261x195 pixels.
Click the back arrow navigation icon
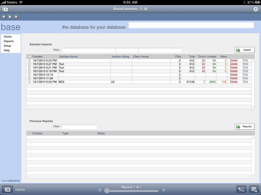pos(4,17)
